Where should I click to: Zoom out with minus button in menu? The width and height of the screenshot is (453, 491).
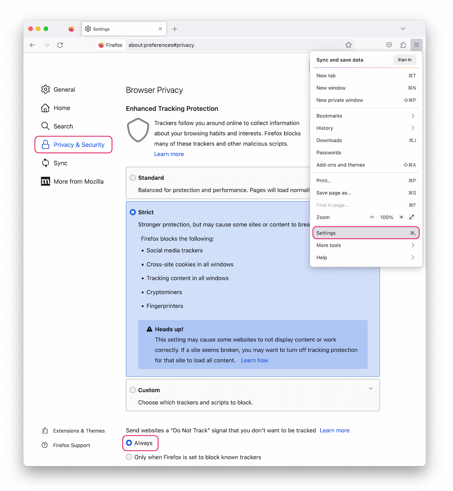372,217
